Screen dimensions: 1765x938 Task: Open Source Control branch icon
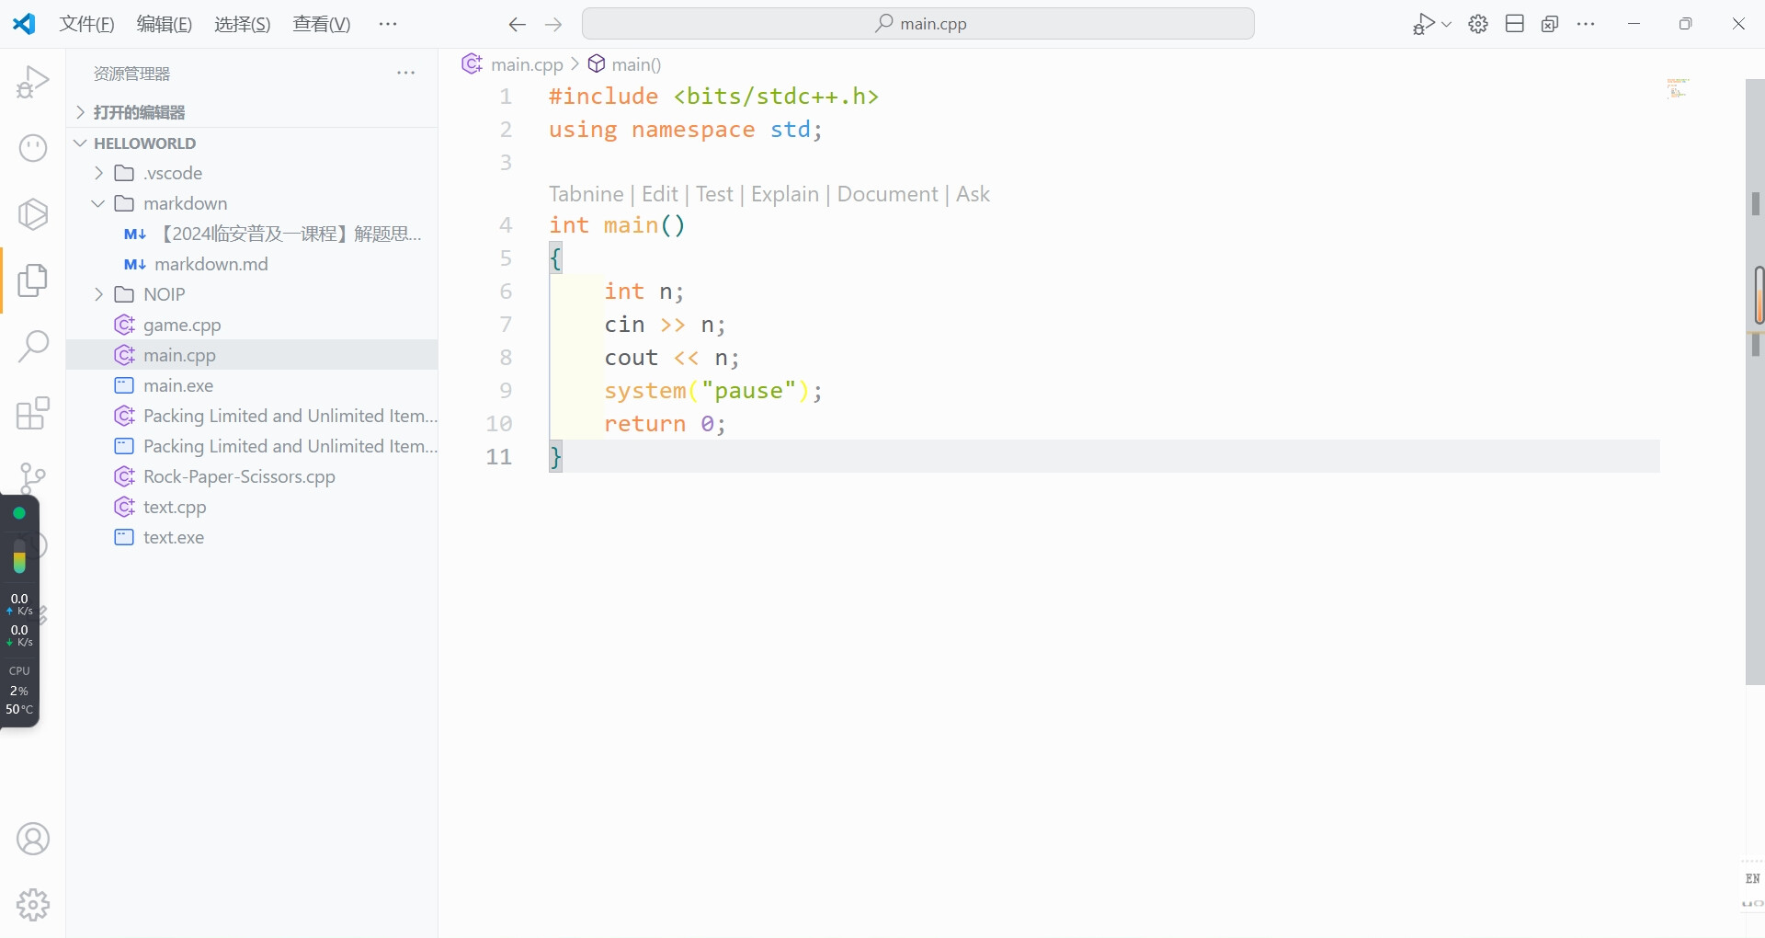[x=33, y=477]
